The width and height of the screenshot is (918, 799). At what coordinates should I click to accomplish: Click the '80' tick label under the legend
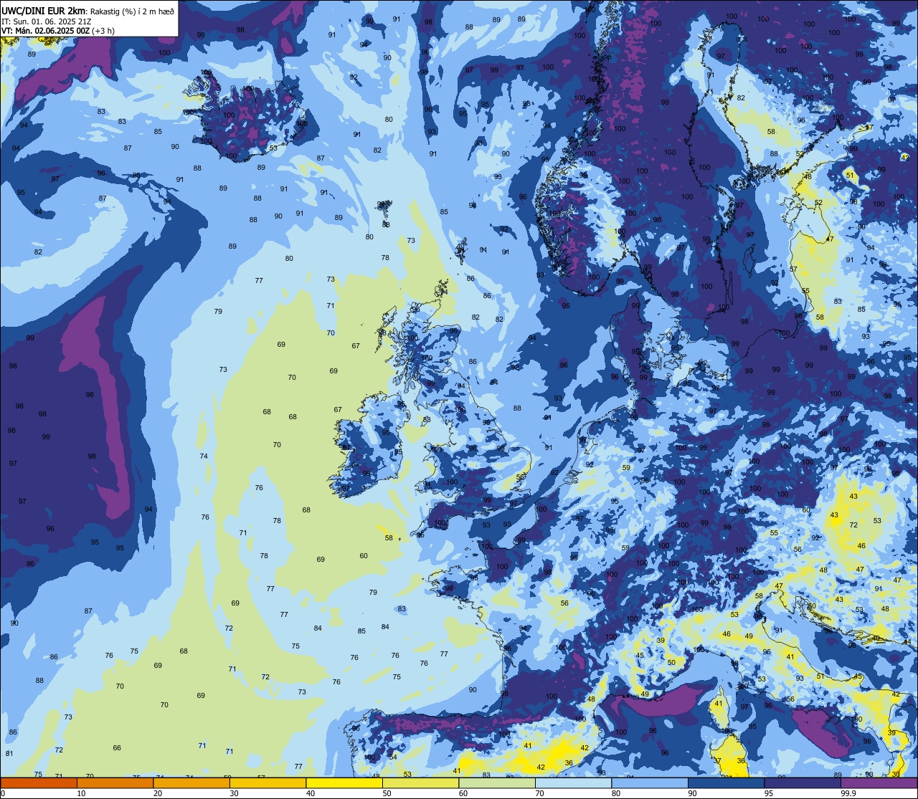tap(616, 793)
